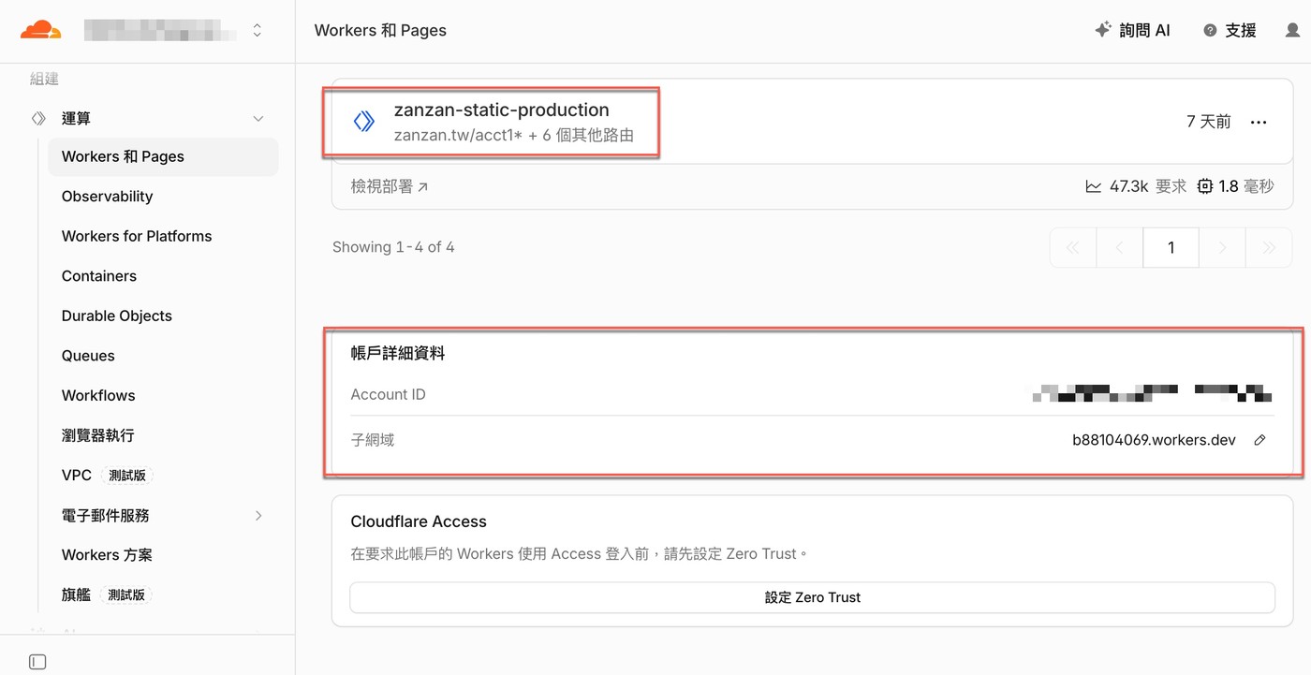The image size is (1311, 675).
Task: Open the account switcher chevron
Action: (x=258, y=31)
